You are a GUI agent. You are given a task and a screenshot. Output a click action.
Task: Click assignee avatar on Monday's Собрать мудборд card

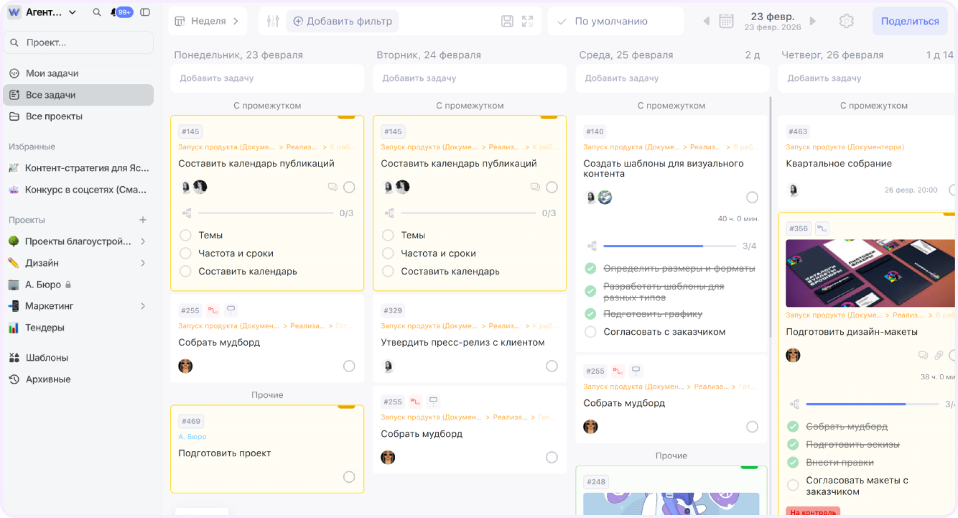pyautogui.click(x=185, y=366)
